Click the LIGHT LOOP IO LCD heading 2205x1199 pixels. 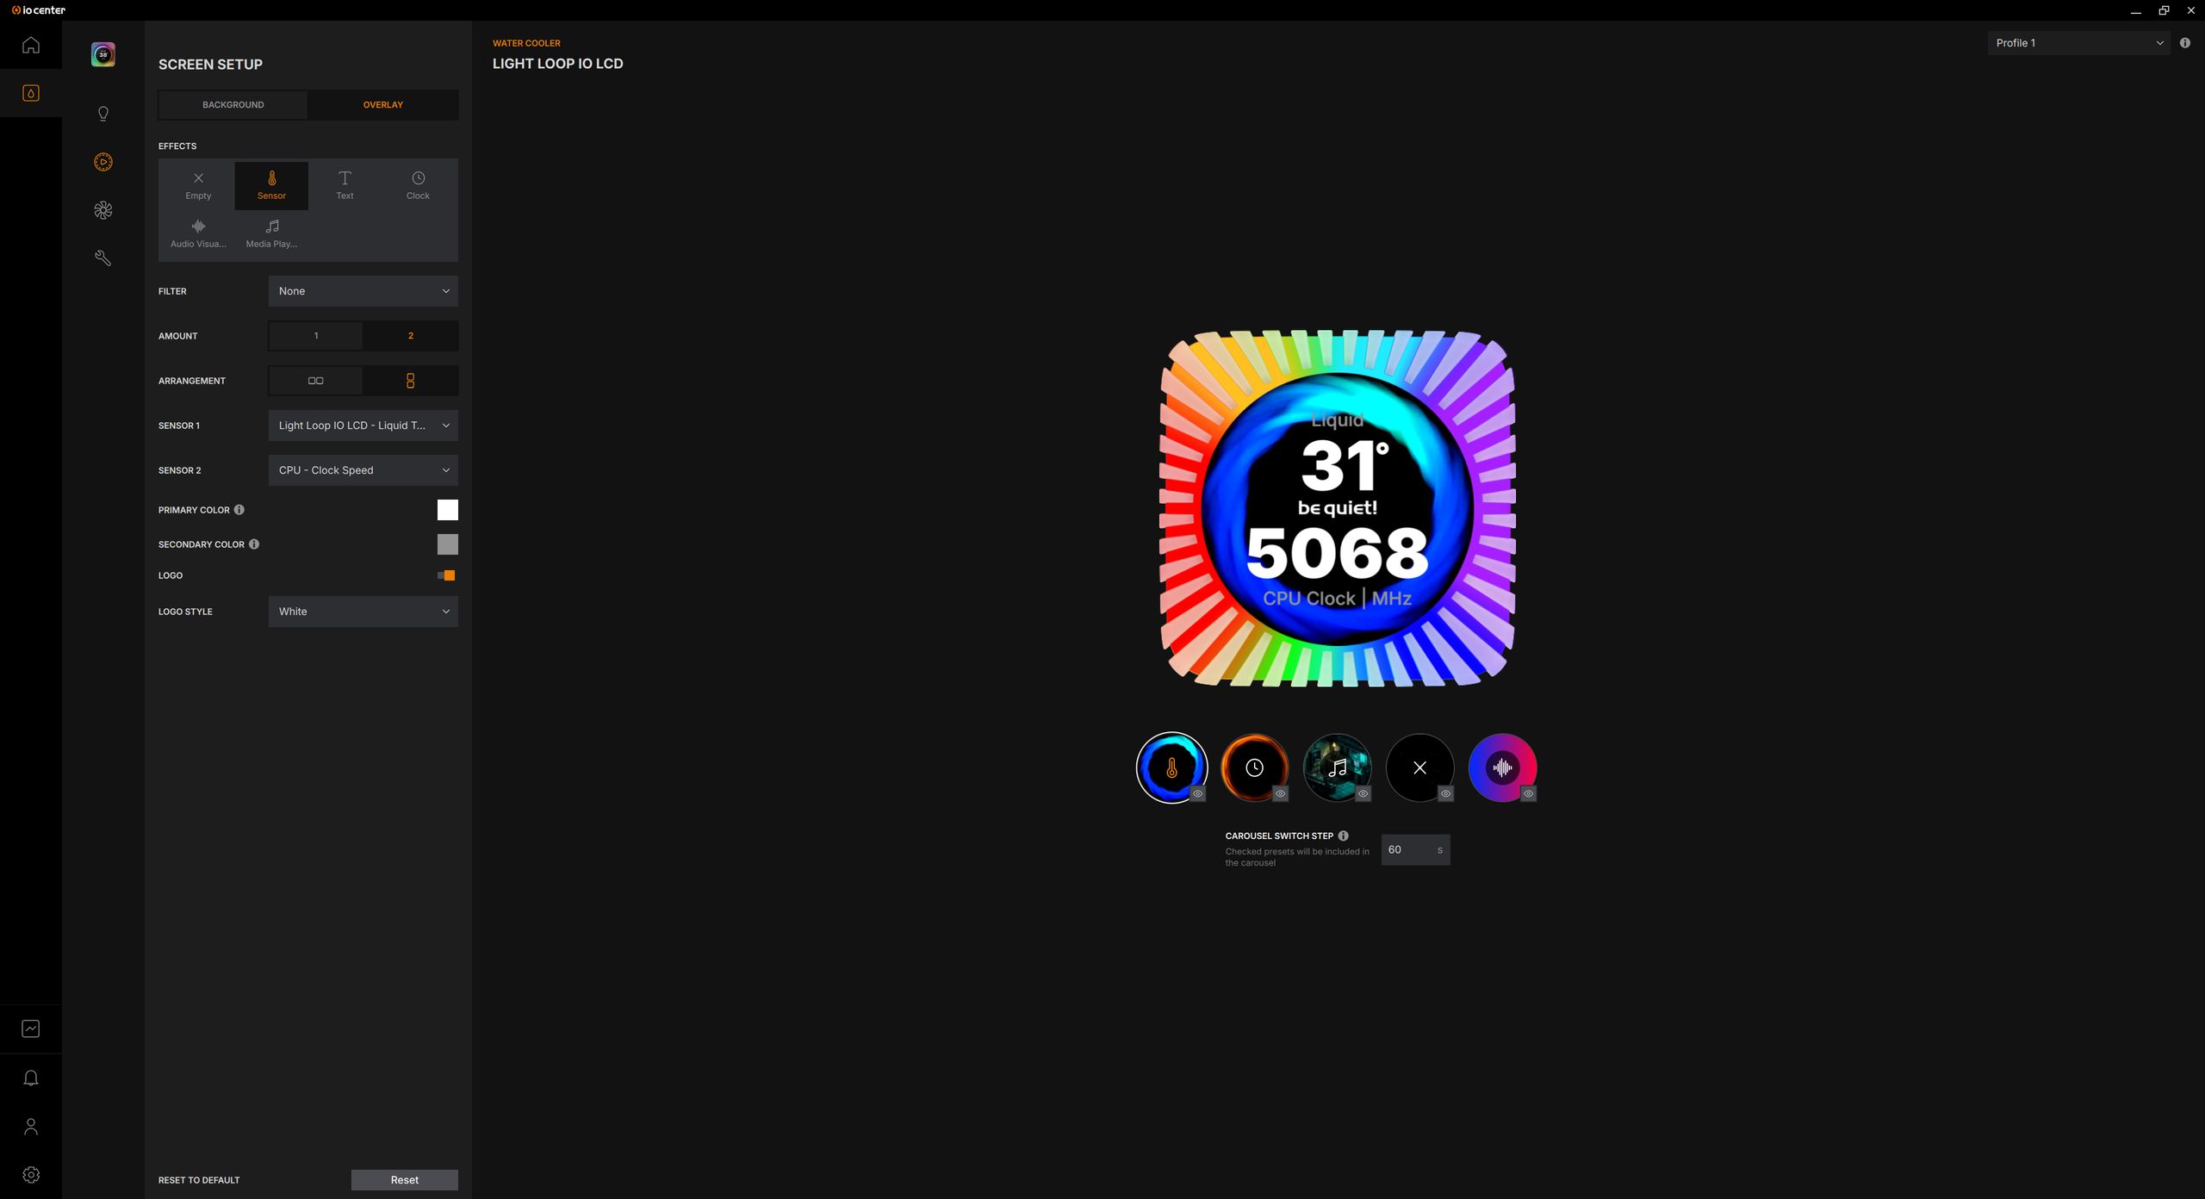(x=558, y=64)
